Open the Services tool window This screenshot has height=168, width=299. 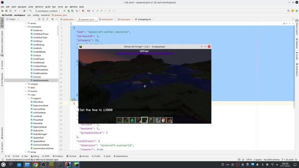tap(84, 156)
